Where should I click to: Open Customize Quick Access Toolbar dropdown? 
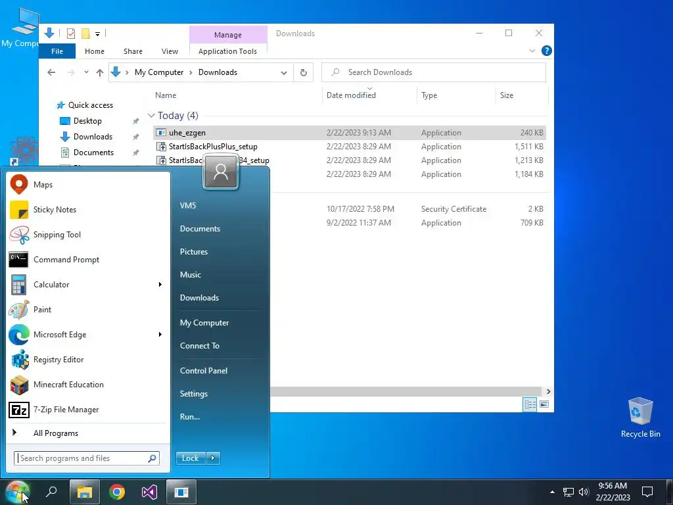97,34
